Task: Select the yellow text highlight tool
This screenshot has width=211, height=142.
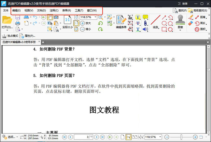Action: [138, 17]
